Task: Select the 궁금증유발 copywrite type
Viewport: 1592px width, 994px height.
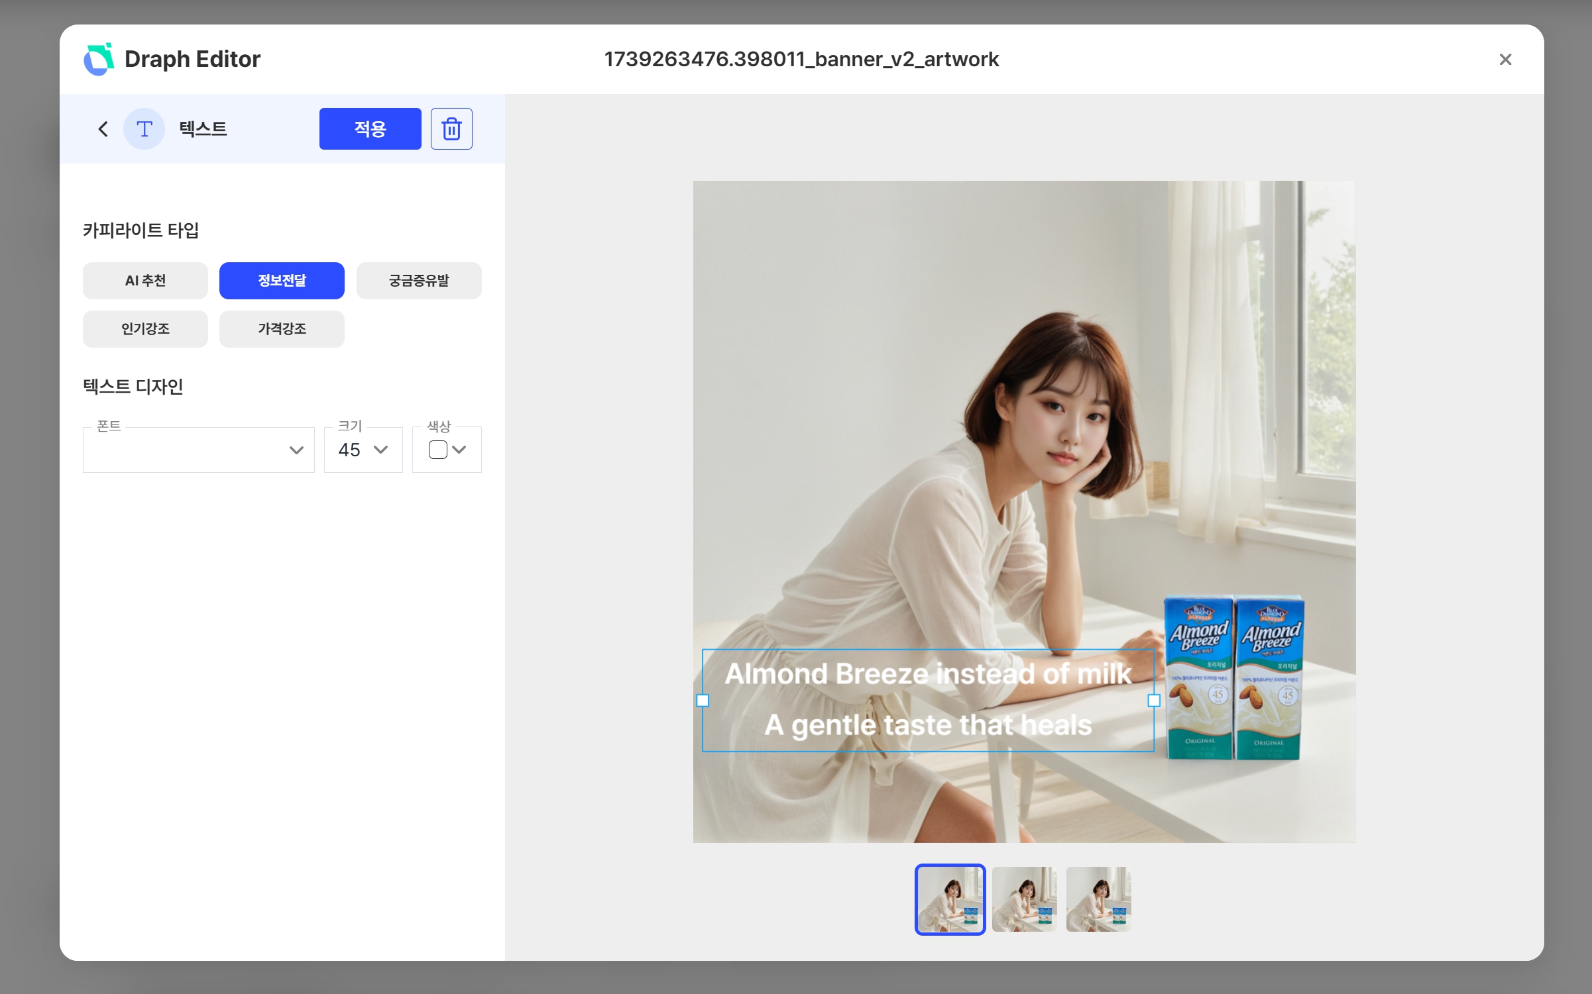Action: tap(419, 281)
